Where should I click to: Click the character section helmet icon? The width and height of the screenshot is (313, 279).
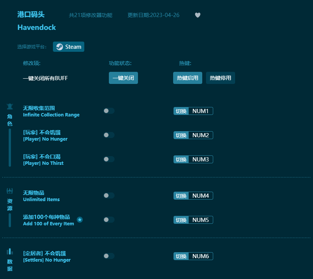pyautogui.click(x=10, y=106)
